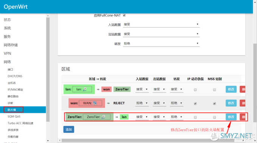This screenshot has height=143, width=257.
Task: Click the lan forward tag in ZeroTier row
Action: pyautogui.click(x=124, y=117)
